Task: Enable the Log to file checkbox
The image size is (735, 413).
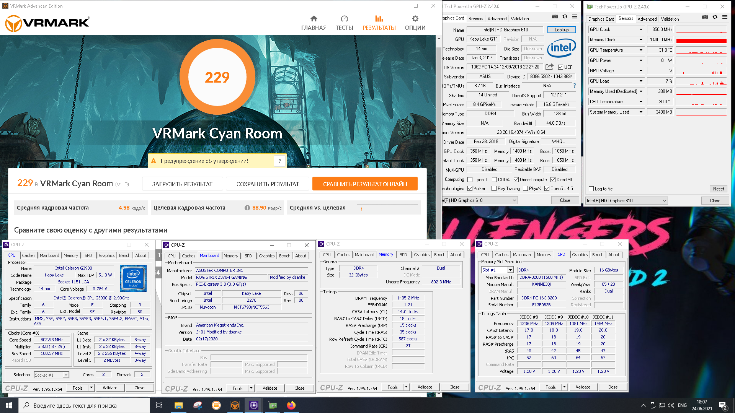Action: click(591, 189)
